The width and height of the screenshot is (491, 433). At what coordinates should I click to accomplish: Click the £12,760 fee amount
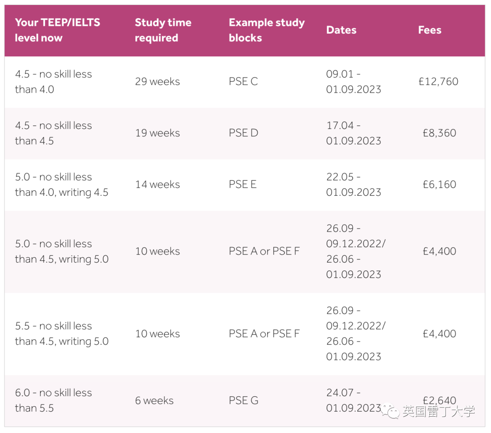pos(438,82)
